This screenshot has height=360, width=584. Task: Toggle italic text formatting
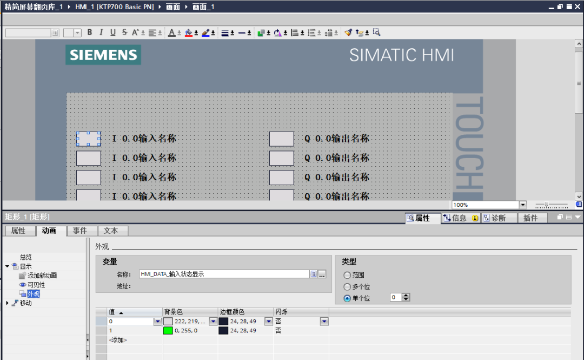click(x=101, y=32)
